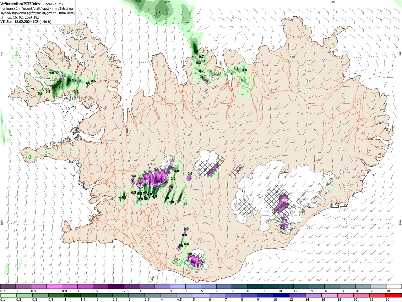402x302 pixels.
Task: Click the 0.9 value with 0.8 beneath it
Action: [x=186, y=229]
